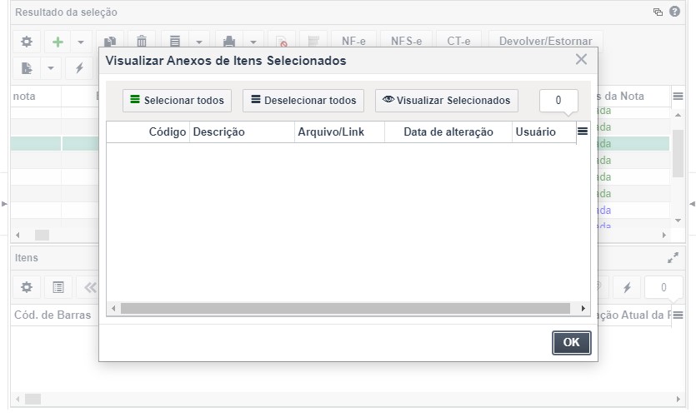The height and width of the screenshot is (417, 696).
Task: Click Devolver/Estornar button
Action: pyautogui.click(x=545, y=41)
